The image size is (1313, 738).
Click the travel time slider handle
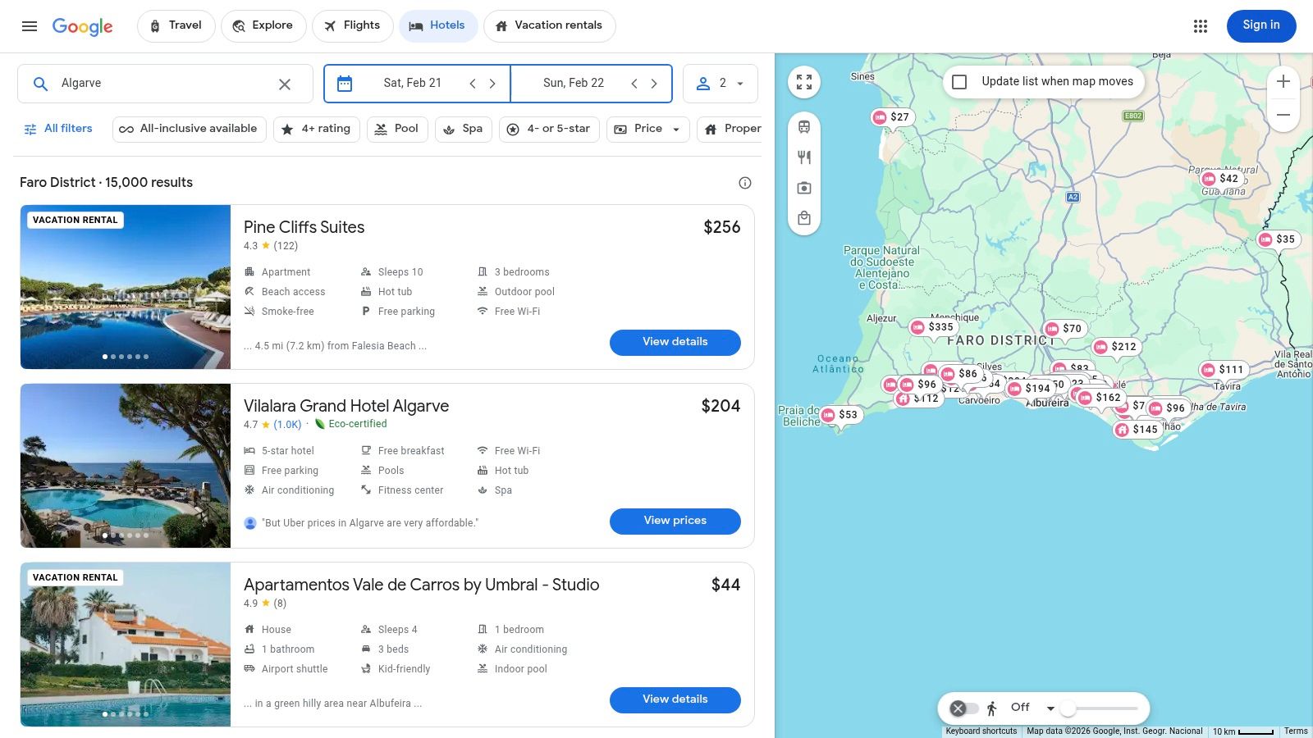click(x=1068, y=708)
